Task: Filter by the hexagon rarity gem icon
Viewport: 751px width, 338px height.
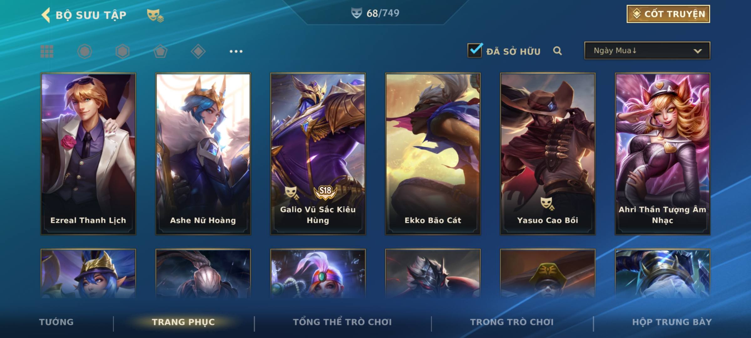Action: (122, 51)
